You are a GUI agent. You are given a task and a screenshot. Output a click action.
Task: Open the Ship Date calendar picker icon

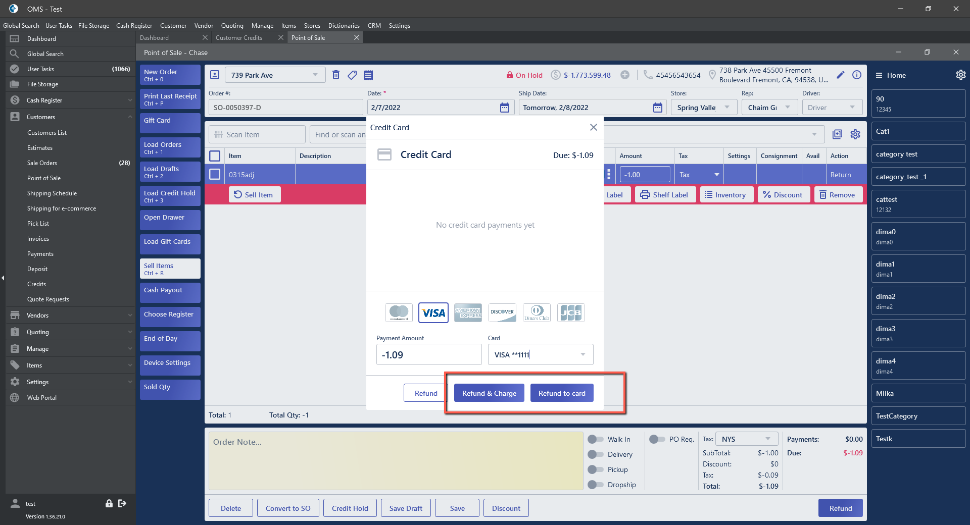pos(658,108)
